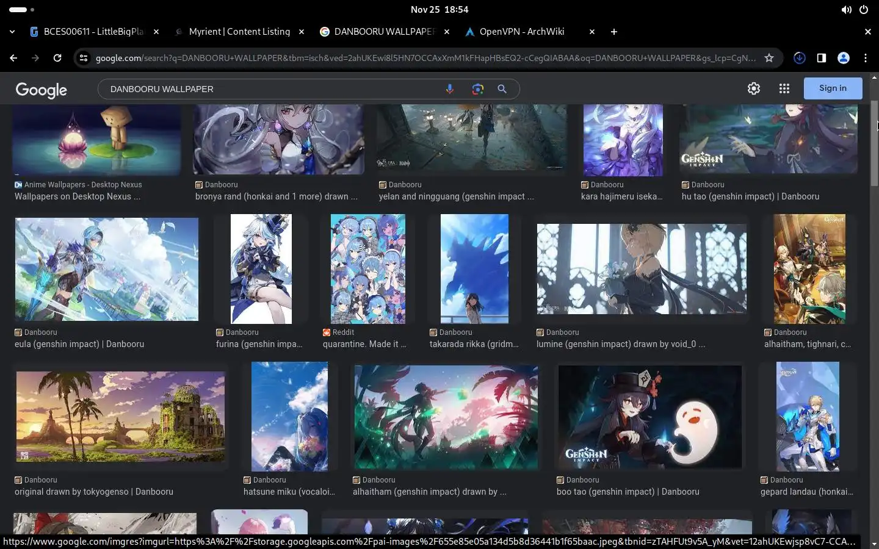This screenshot has width=879, height=549.
Task: Open Reddit quarantine collage thumbnail
Action: (x=368, y=269)
